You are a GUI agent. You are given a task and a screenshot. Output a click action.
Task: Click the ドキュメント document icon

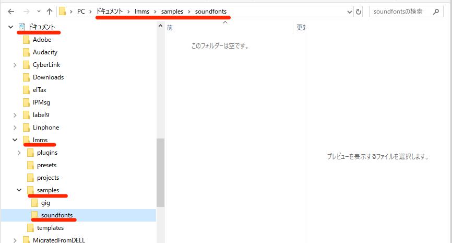pos(22,27)
